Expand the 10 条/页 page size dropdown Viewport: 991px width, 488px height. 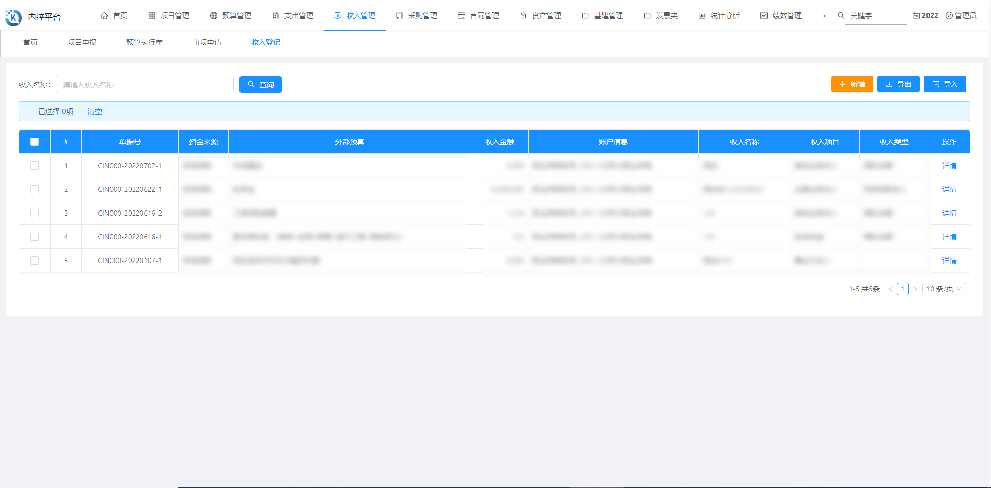pyautogui.click(x=944, y=289)
